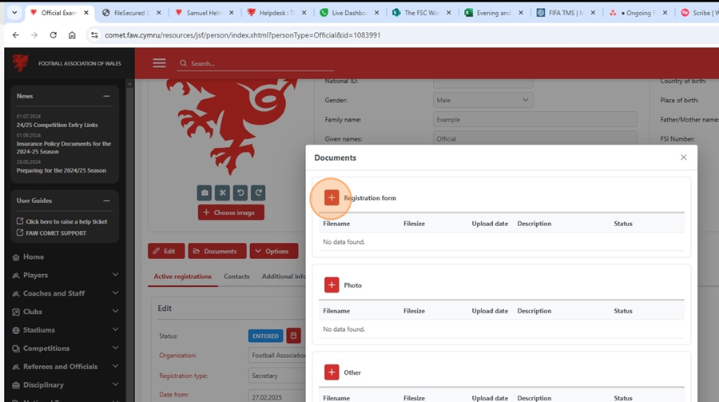Image resolution: width=719 pixels, height=402 pixels.
Task: Click the Registration type field showing Secretary
Action: pyautogui.click(x=277, y=376)
